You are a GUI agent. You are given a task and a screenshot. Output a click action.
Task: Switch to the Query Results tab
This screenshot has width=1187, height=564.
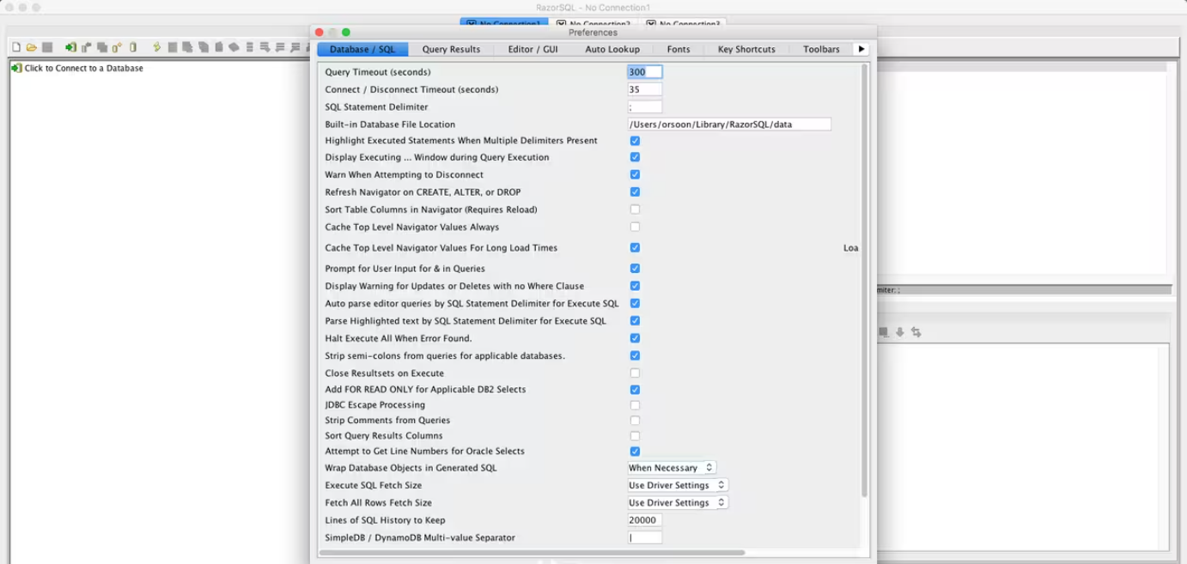[451, 49]
